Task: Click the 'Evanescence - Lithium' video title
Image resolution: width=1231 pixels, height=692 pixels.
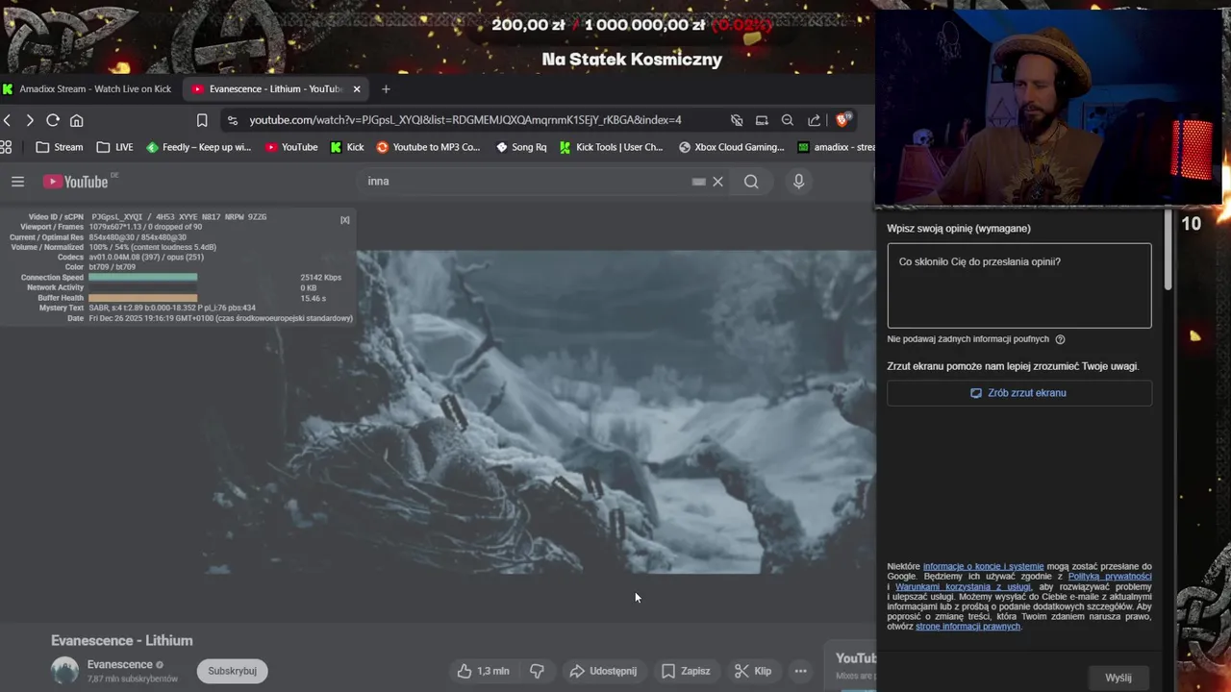Action: point(122,641)
